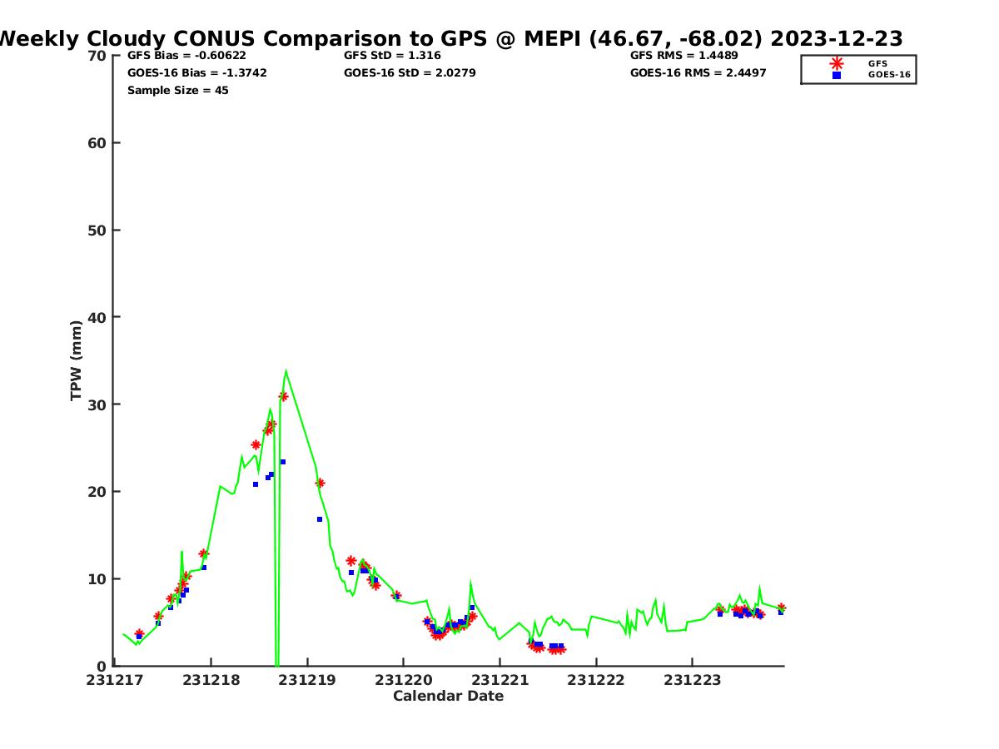999x749 pixels.
Task: Click the plot title text
Action: pos(450,38)
